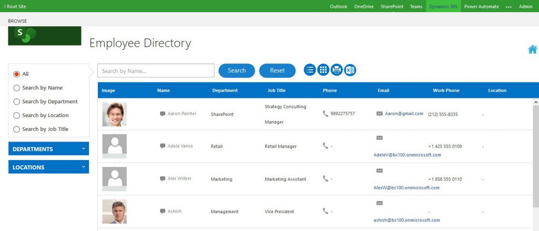Expand the LOCATIONS panel
Screen dimensions: 539x231
coord(48,167)
